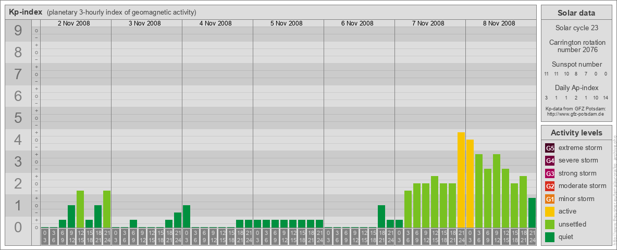This screenshot has height=250, width=617.
Task: Select the 7 Nov 2008 date header
Action: (428, 23)
